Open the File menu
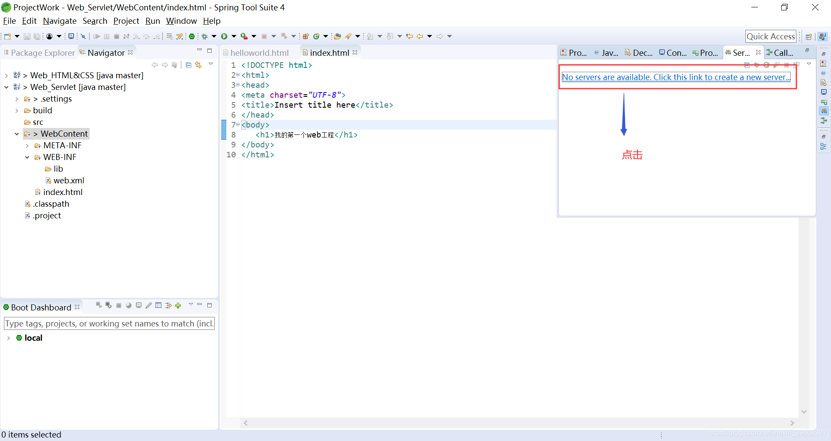Screen dimensions: 831x441 pyautogui.click(x=10, y=21)
